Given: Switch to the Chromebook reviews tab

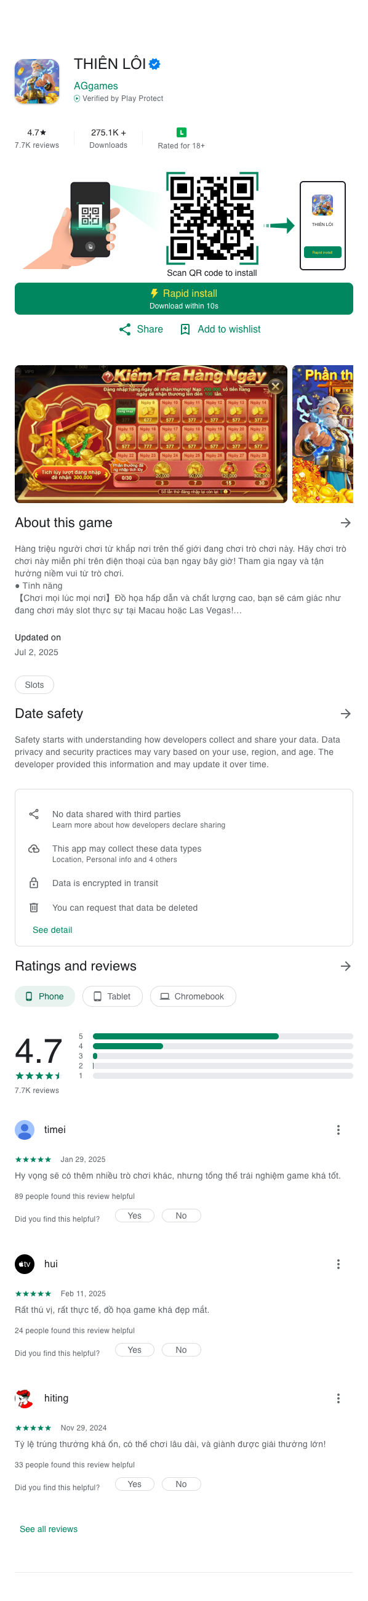Looking at the screenshot, I should (x=193, y=996).
